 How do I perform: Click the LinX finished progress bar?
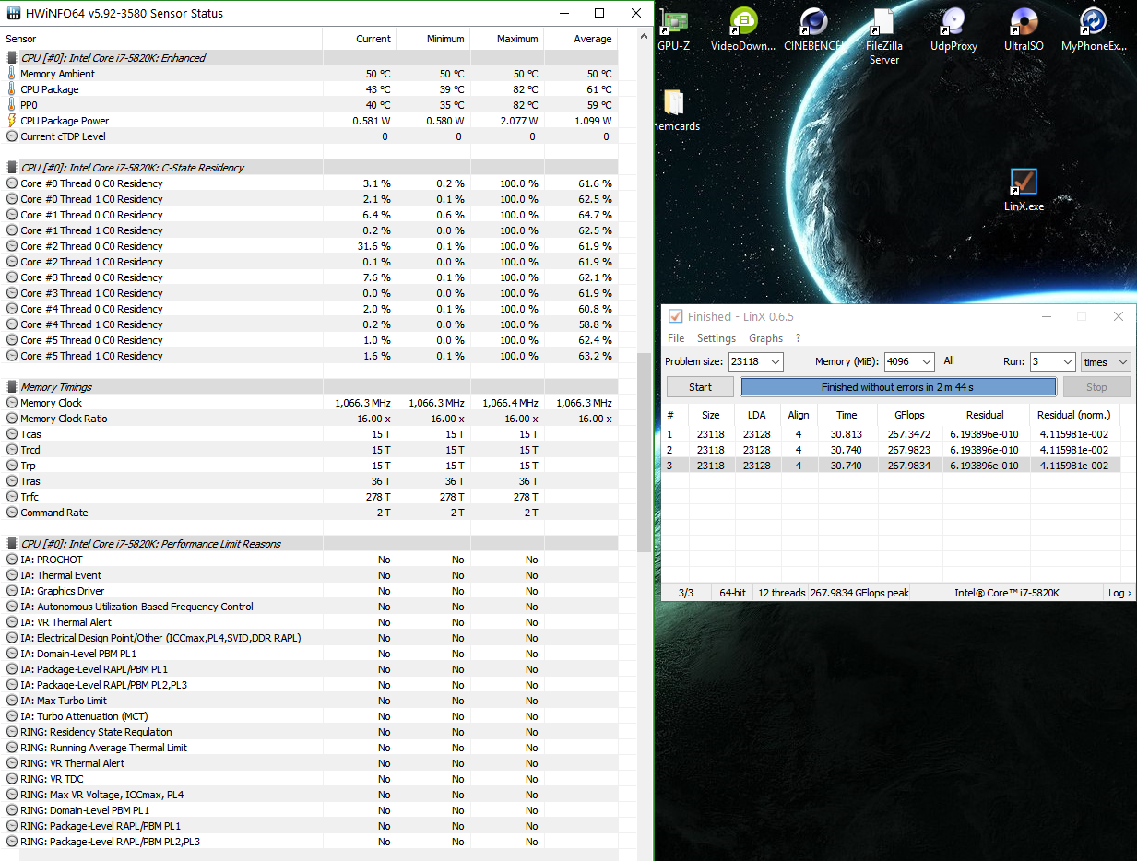[898, 387]
